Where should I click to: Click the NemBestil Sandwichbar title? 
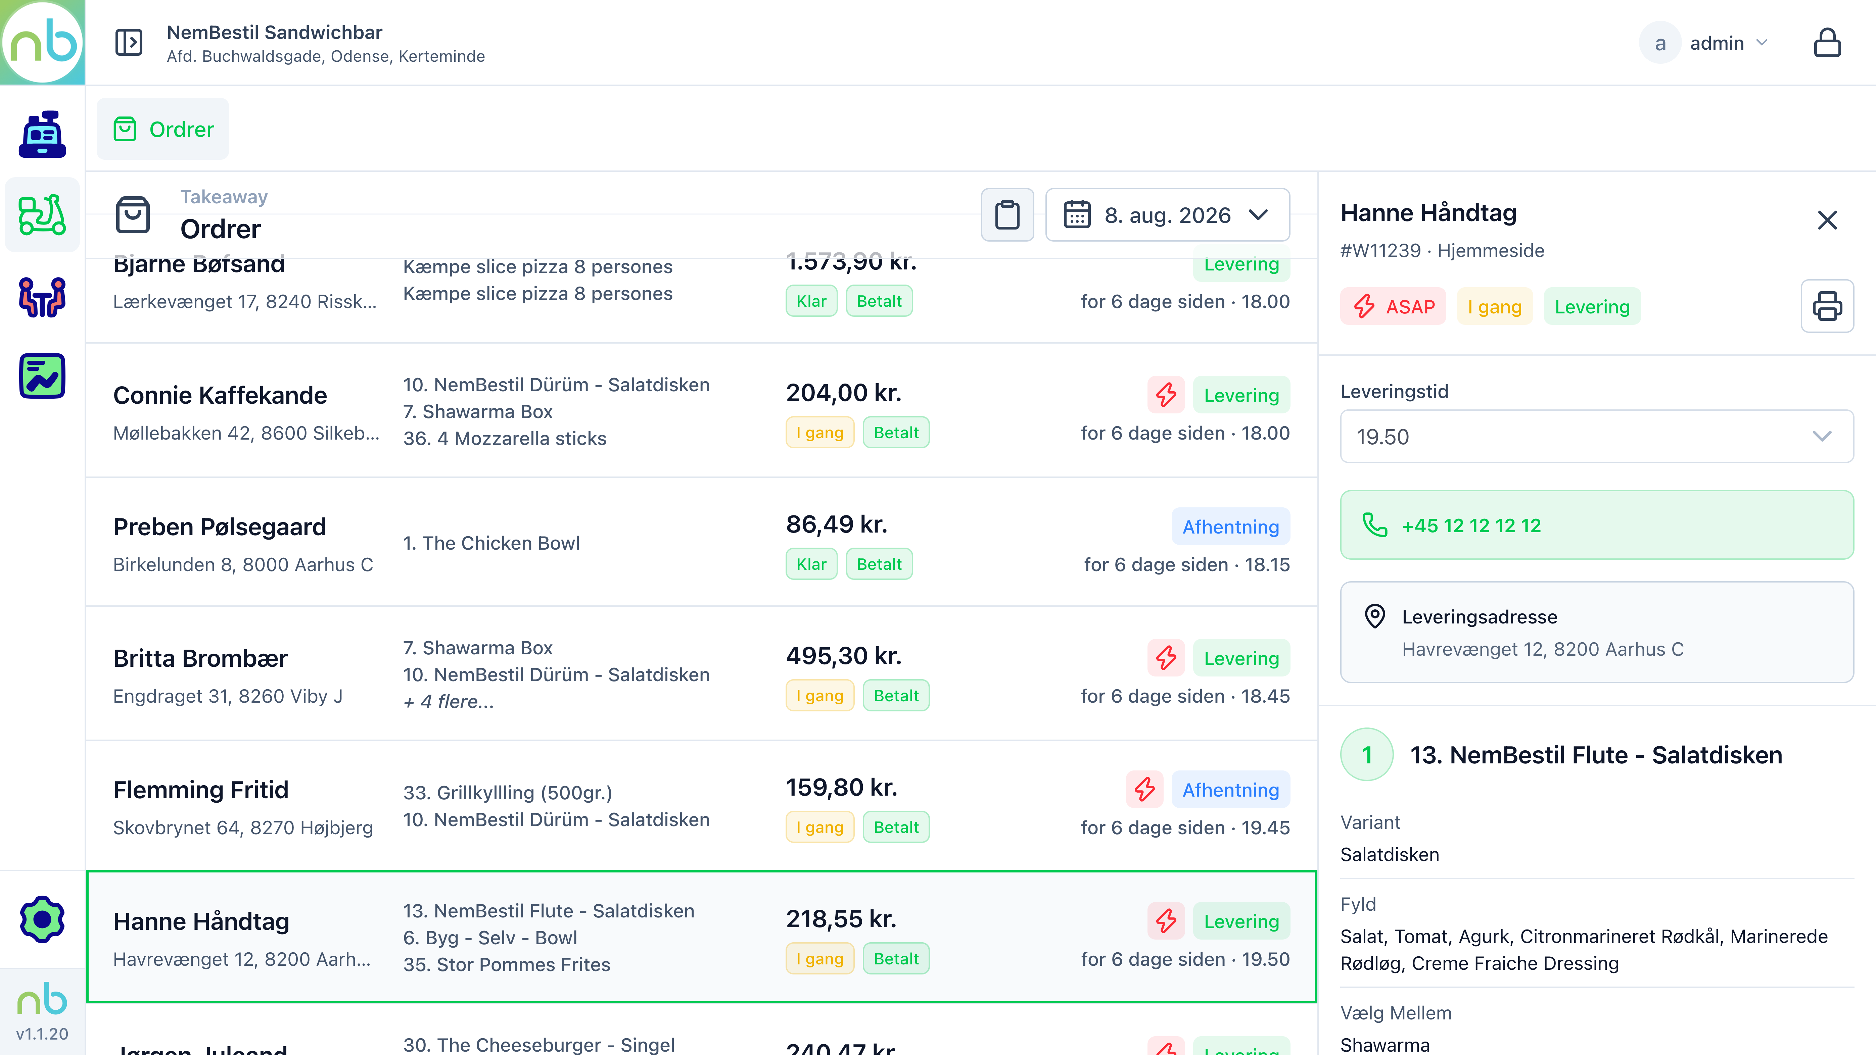point(274,32)
